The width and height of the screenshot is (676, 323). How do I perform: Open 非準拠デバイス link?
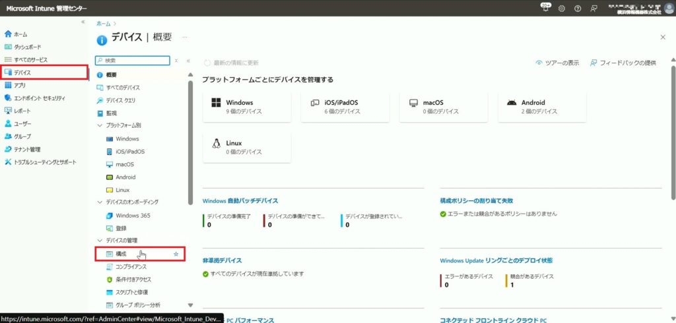(x=222, y=260)
